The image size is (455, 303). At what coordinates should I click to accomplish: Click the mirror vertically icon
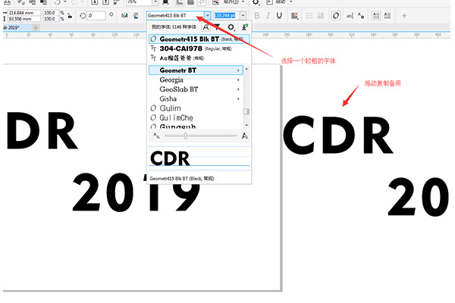136,16
